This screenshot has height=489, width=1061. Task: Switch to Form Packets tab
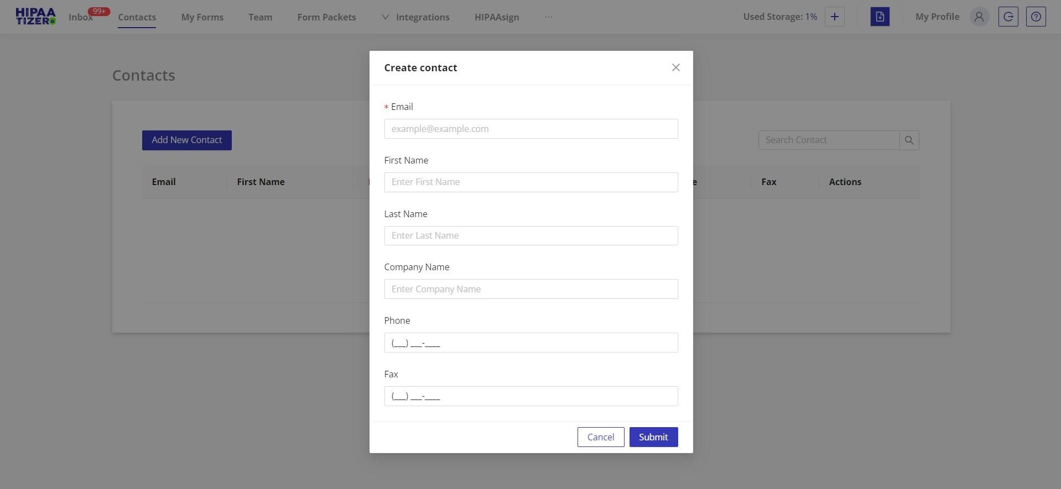(326, 17)
